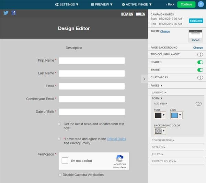Collapse the PAGES section

click(156, 86)
